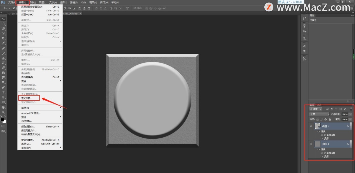Choose 自由变换(F) menu item
The image size is (355, 173).
(40, 77)
